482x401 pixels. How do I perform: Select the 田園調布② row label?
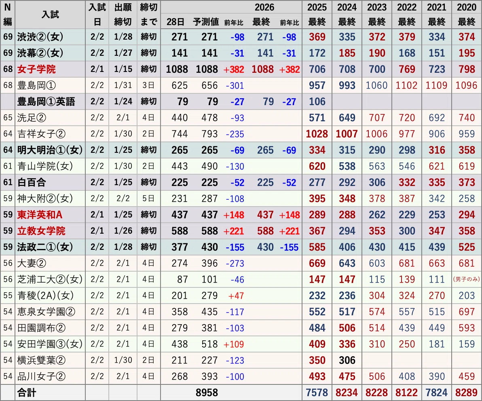tap(42, 328)
